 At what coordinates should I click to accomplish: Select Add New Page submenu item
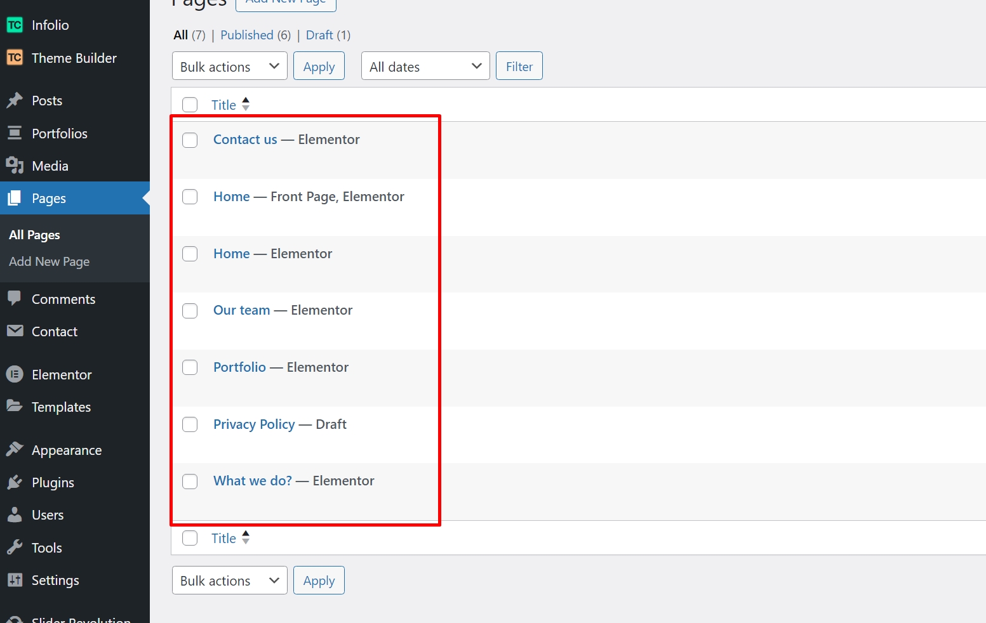point(49,261)
